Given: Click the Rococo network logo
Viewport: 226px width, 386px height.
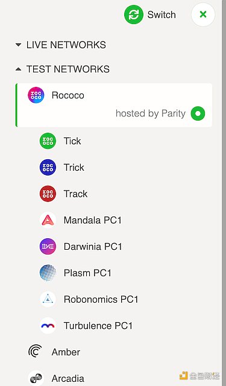Looking at the screenshot, I should [36, 95].
